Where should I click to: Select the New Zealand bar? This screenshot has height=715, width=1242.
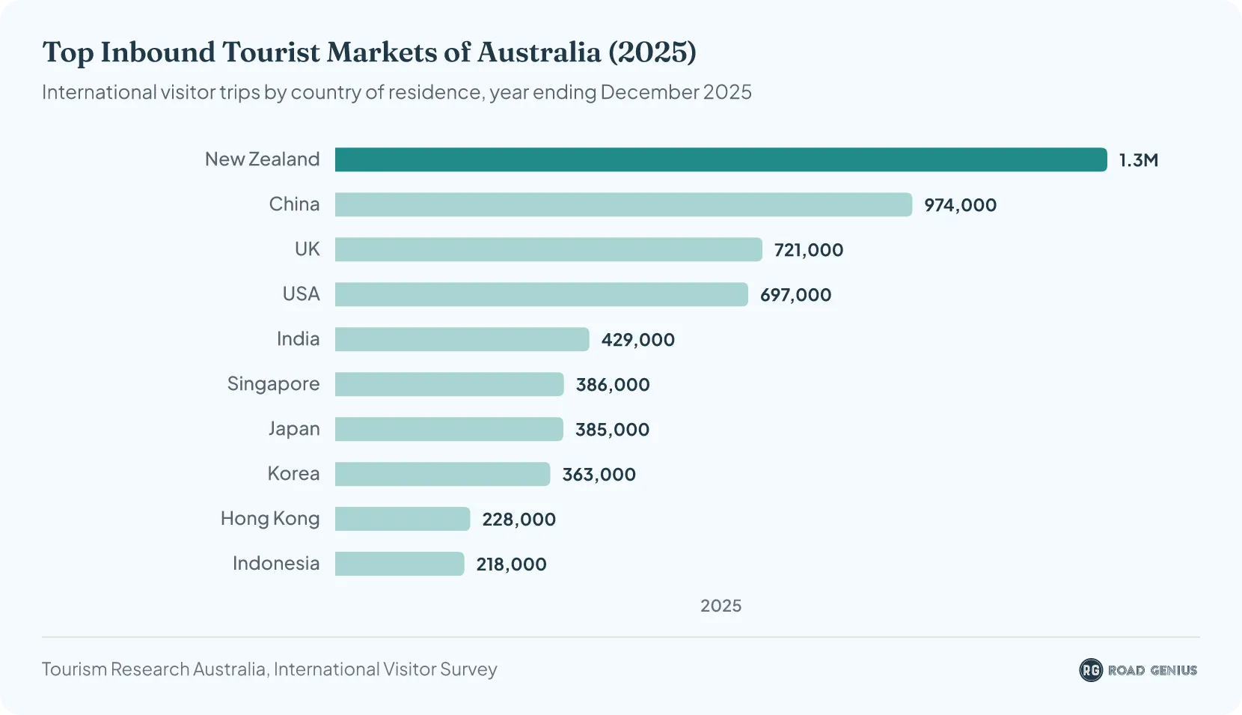721,159
